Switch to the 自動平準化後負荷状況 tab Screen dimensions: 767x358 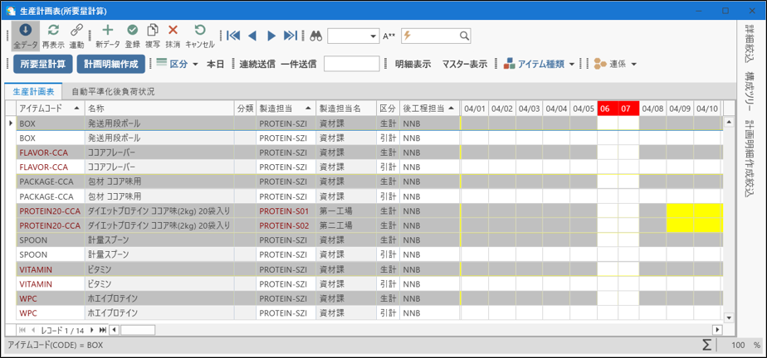tap(113, 91)
